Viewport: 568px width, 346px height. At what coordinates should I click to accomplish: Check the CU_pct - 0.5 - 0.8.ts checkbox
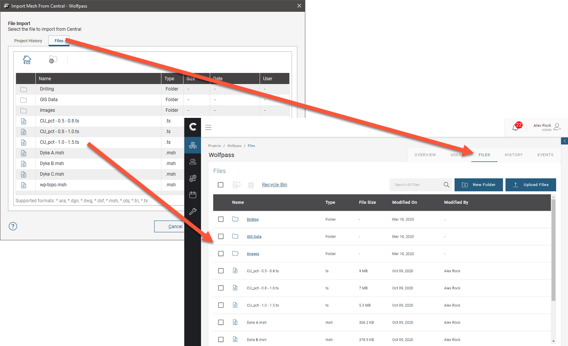[x=221, y=271]
